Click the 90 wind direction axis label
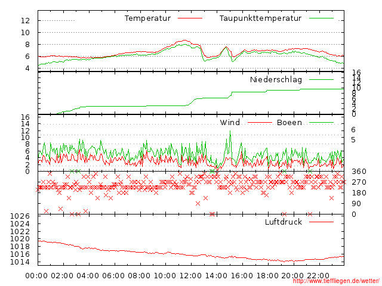382x286 pixels. [x=356, y=204]
